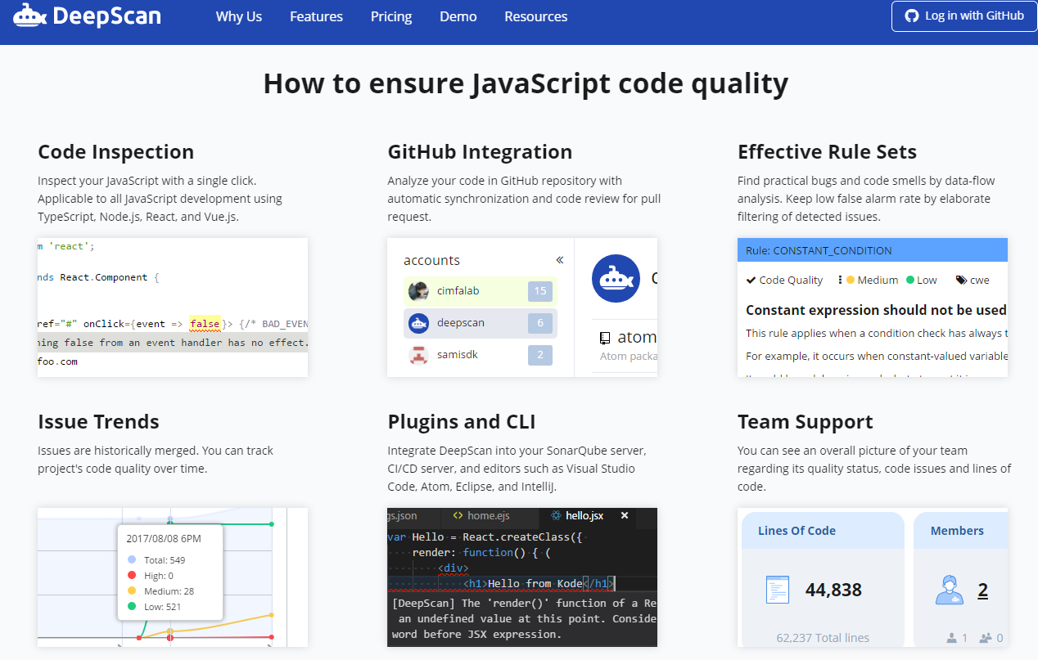Click the DeepScan brand name text
The height and width of the screenshot is (660, 1038).
pyautogui.click(x=106, y=16)
